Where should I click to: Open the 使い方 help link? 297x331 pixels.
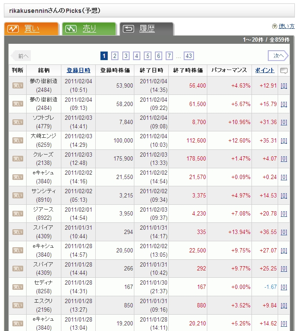pyautogui.click(x=286, y=26)
